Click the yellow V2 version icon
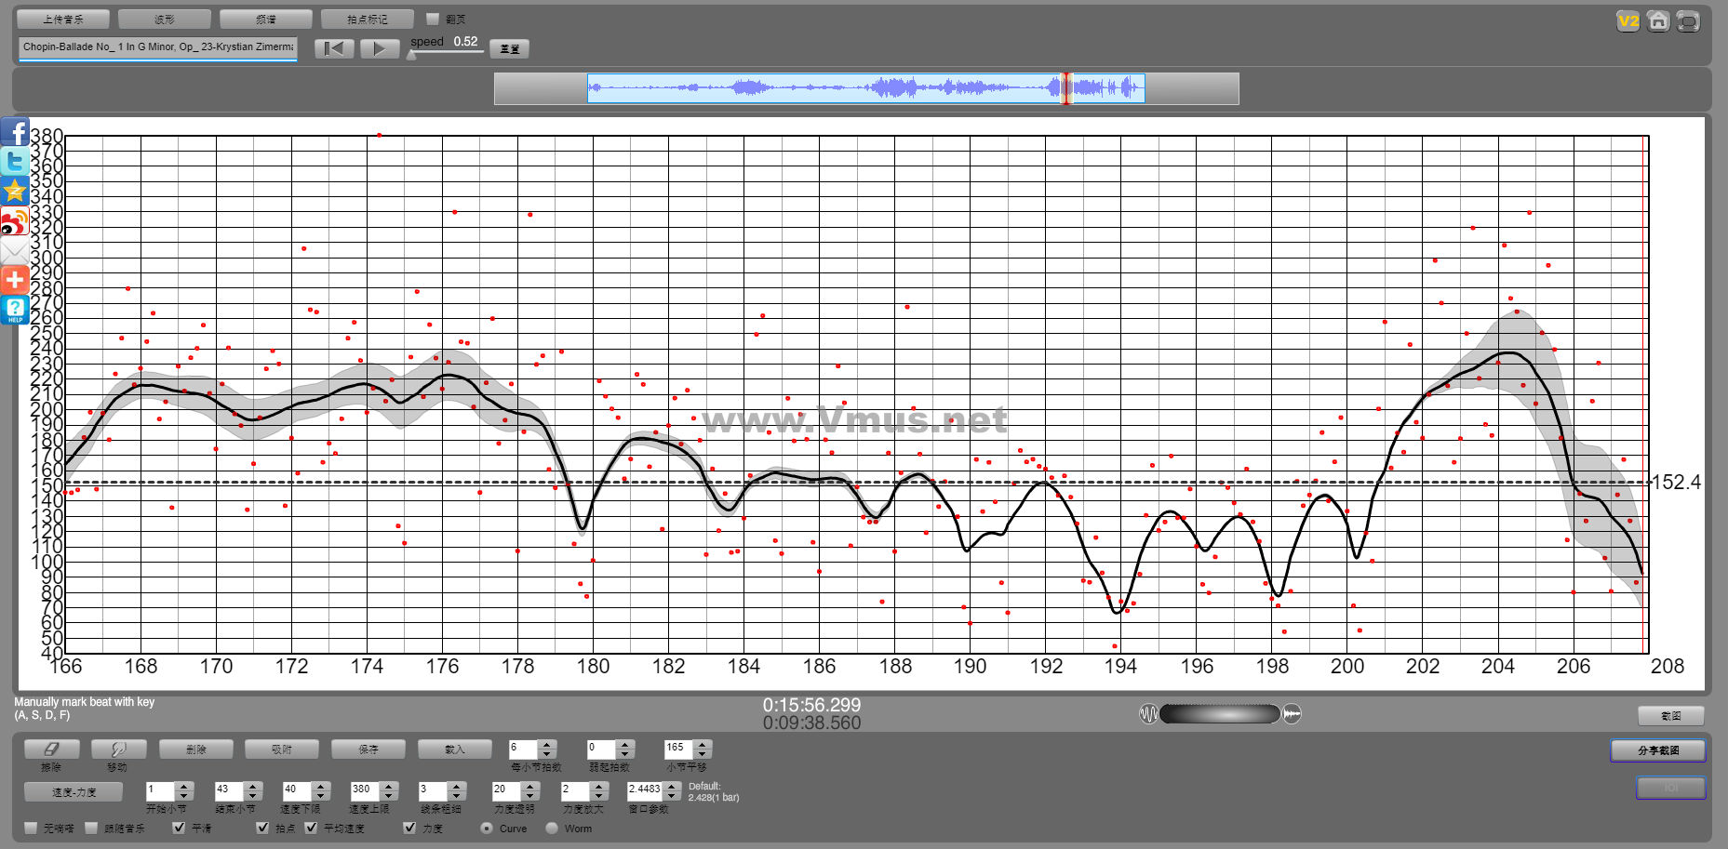 click(1628, 20)
